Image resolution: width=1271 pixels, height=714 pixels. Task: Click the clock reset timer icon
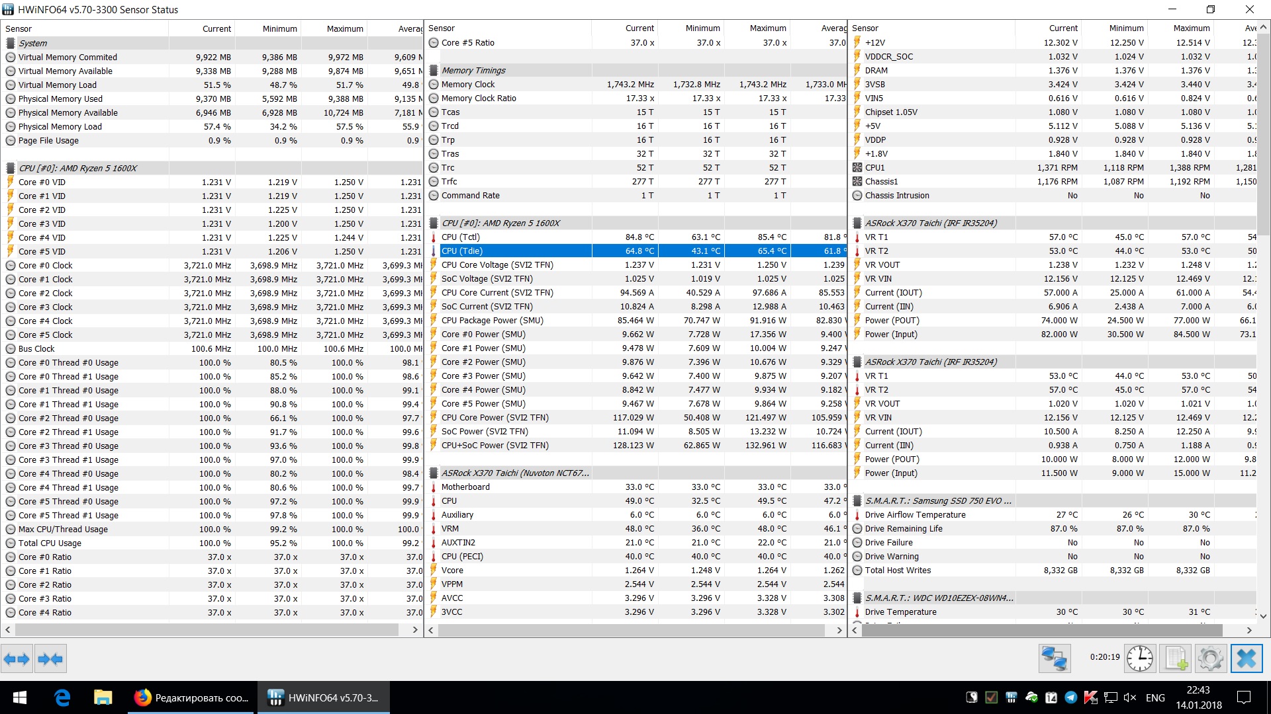(1139, 658)
